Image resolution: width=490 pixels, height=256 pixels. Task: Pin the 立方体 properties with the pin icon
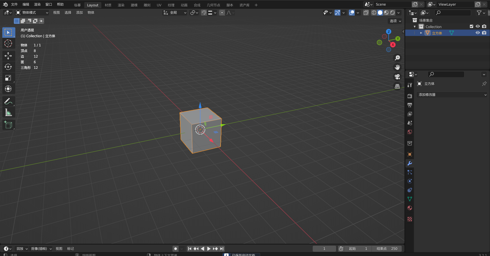click(x=484, y=84)
